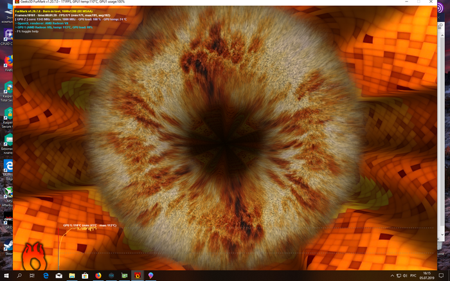The height and width of the screenshot is (281, 450).
Task: Open Task View on taskbar
Action: [32, 276]
